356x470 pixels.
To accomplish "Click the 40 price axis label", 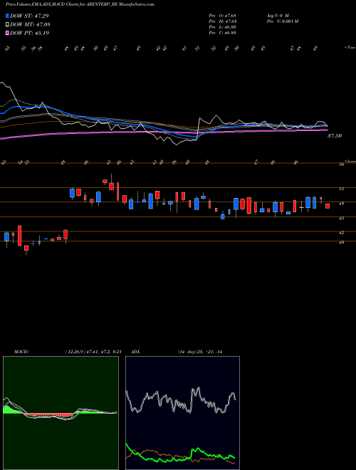I will click(x=341, y=243).
